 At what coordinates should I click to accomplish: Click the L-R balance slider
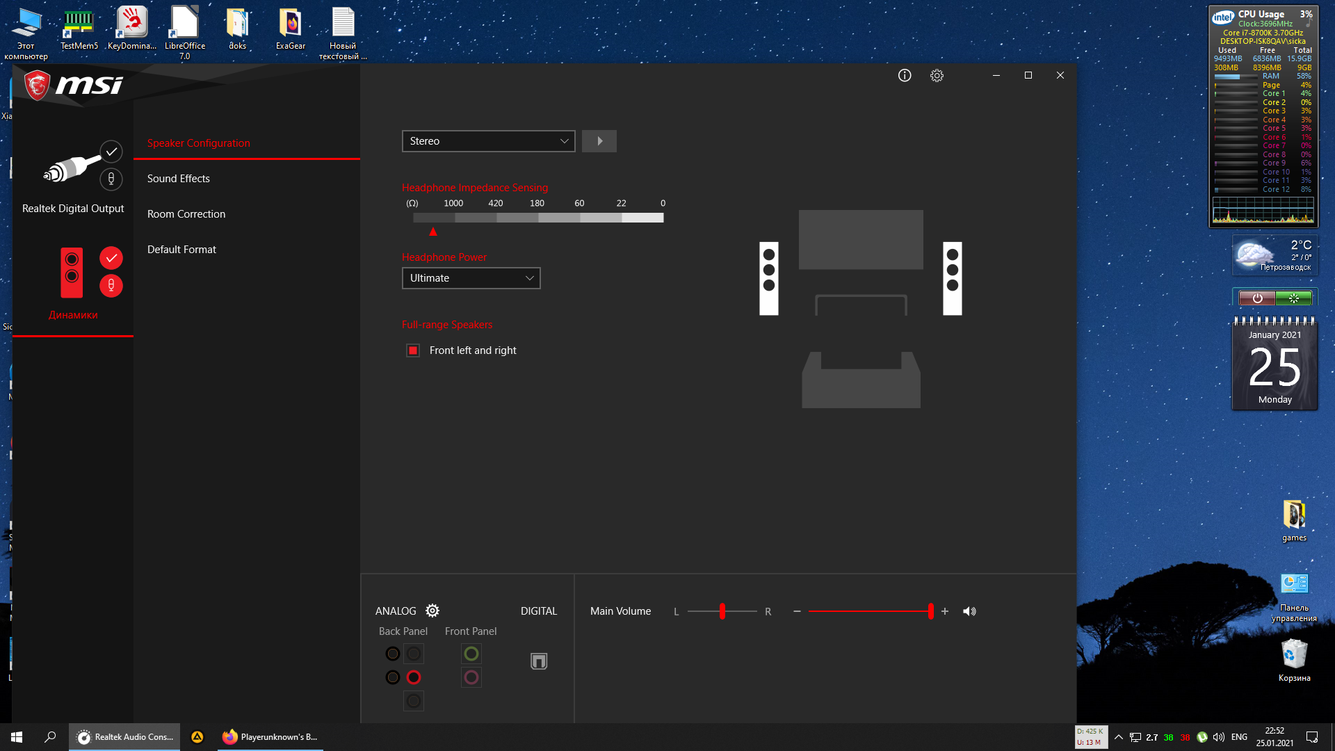coord(722,611)
